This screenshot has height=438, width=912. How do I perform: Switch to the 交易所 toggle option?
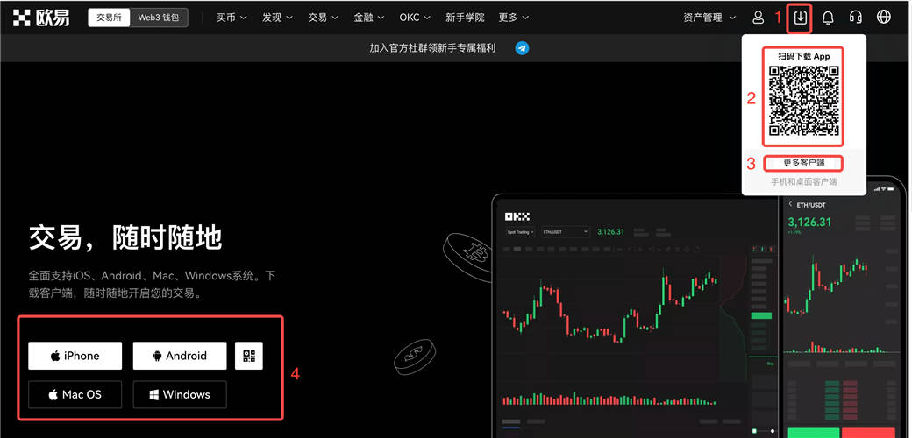(110, 18)
